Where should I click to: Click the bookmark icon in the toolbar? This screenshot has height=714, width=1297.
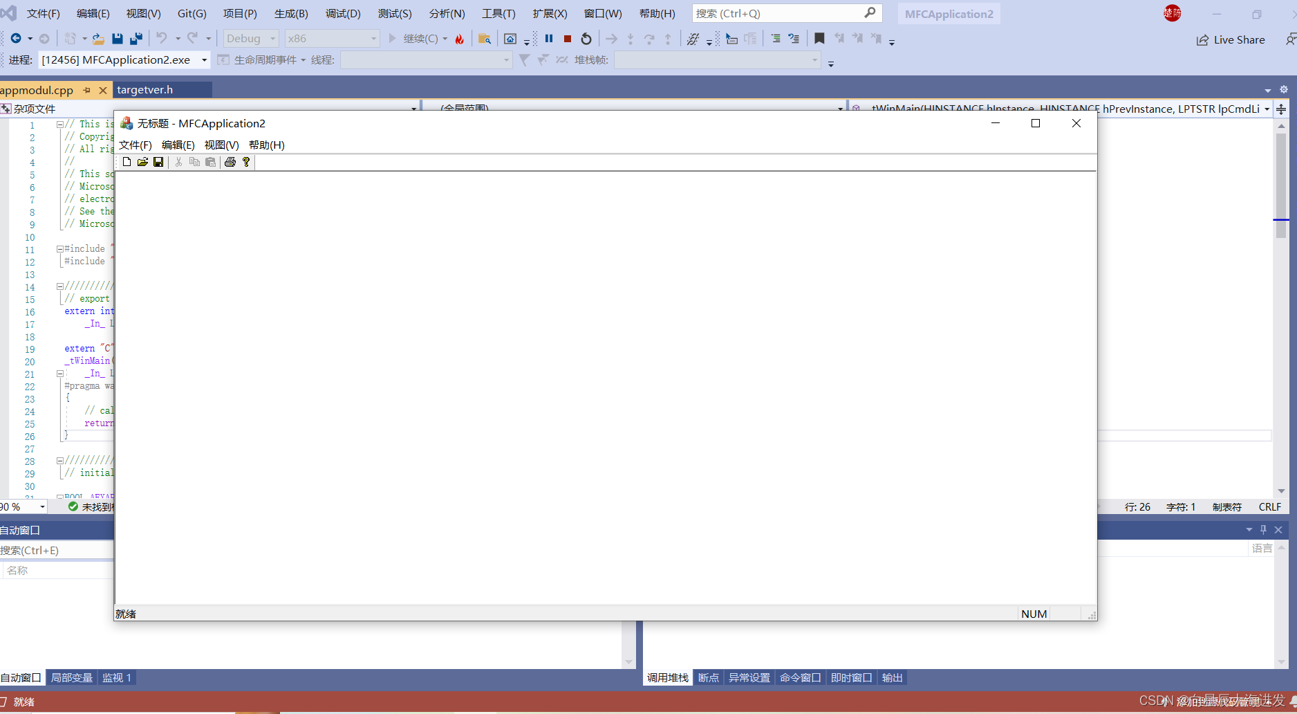click(819, 39)
